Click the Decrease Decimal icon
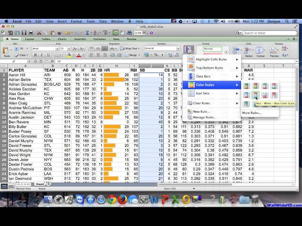302x226 pixels. point(176,55)
